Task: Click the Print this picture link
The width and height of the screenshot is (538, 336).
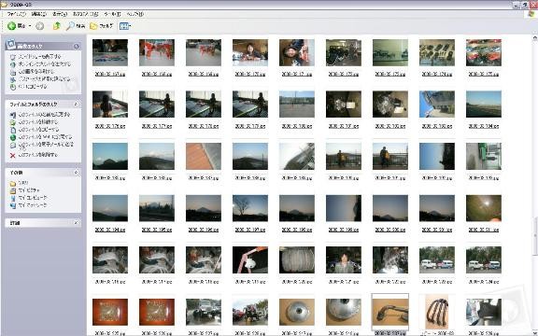Action: pos(36,72)
